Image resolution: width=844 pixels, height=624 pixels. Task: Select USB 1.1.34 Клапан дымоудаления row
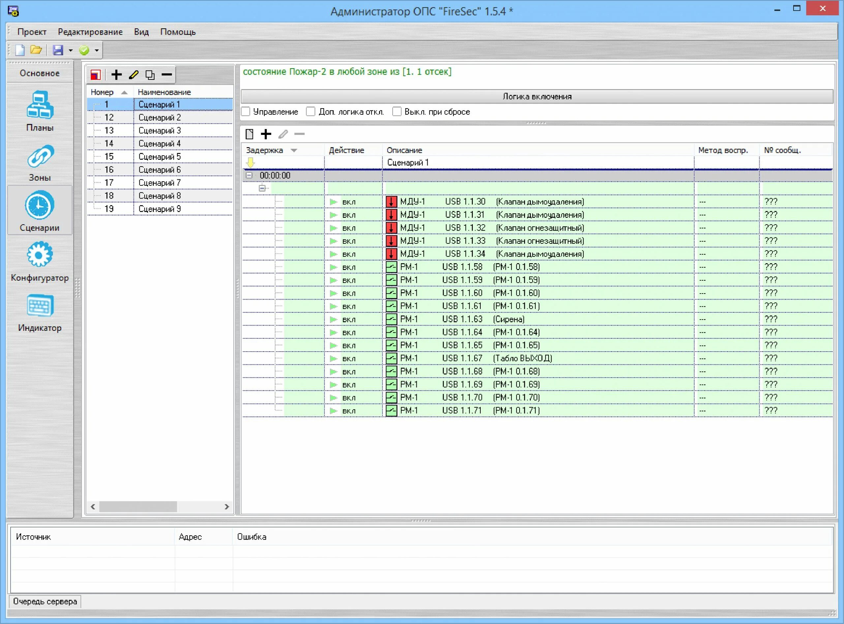point(537,254)
